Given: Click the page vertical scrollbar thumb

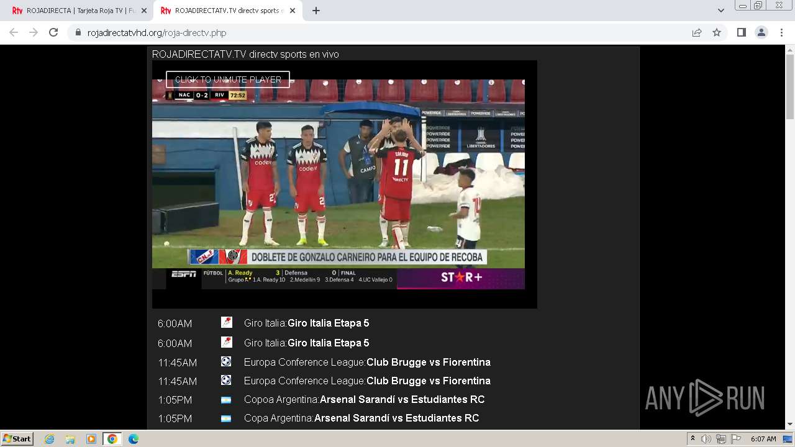Looking at the screenshot, I should pos(790,87).
